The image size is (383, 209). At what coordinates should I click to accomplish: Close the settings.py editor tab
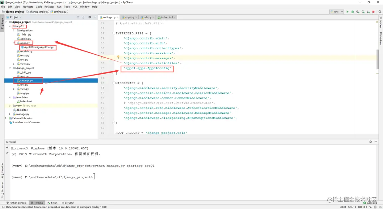(x=118, y=17)
